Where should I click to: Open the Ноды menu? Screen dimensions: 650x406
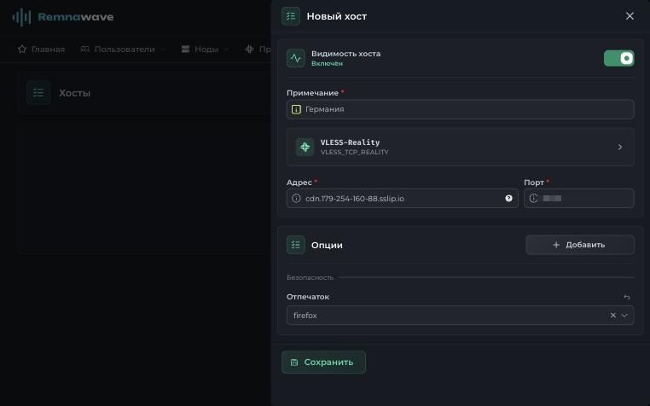coord(206,49)
